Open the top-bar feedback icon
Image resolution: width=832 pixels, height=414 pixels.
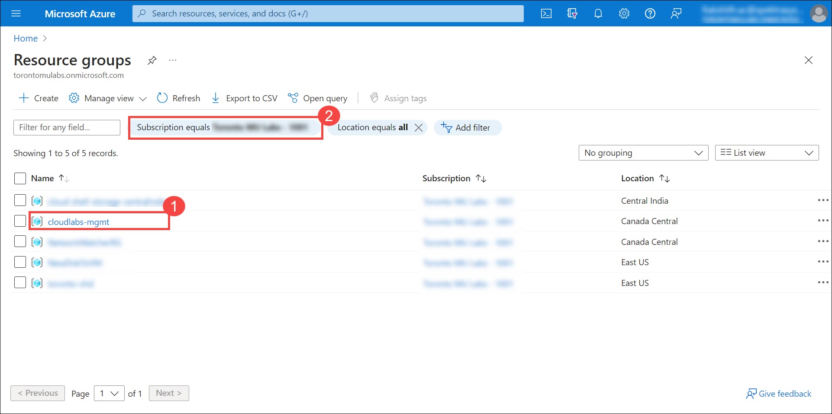tap(676, 13)
